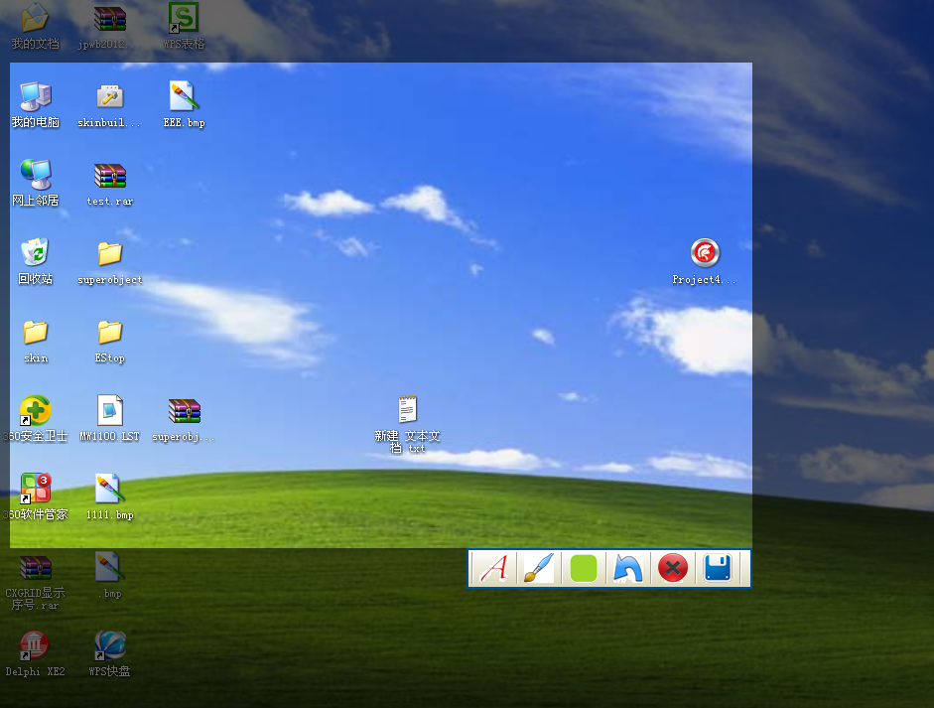Select the EStop folder
Image resolution: width=934 pixels, height=708 pixels.
109,341
